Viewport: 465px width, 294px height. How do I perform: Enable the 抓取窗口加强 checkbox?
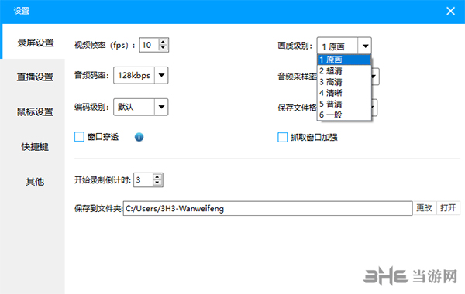pyautogui.click(x=282, y=138)
